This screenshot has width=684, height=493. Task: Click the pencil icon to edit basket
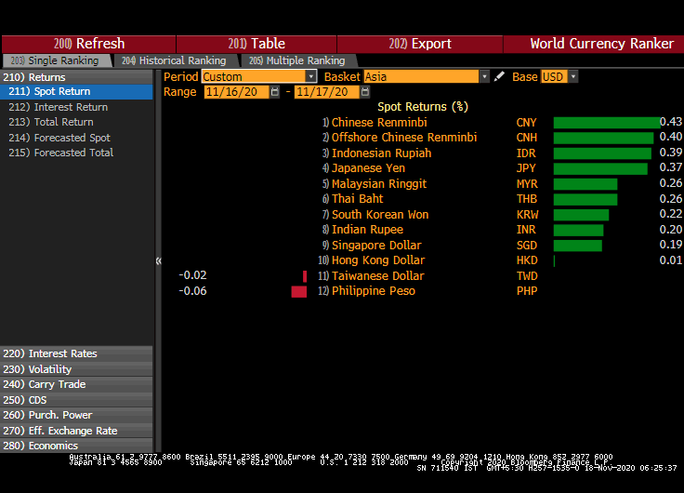[499, 76]
